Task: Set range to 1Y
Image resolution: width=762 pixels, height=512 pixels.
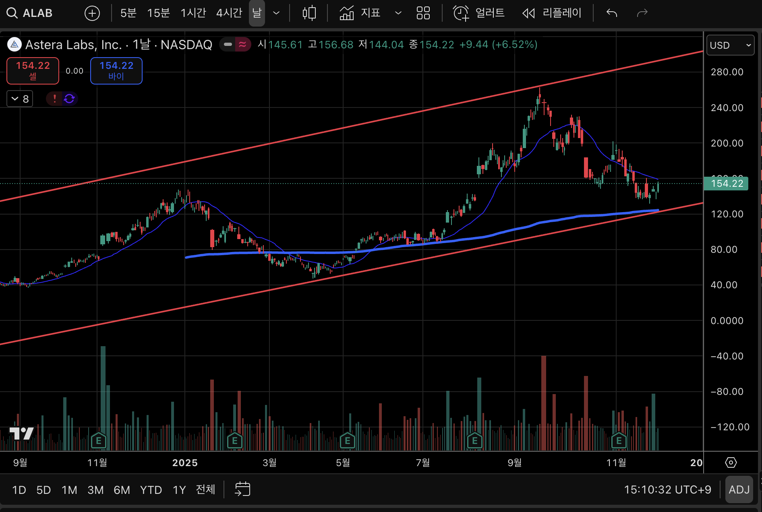Action: [x=179, y=490]
